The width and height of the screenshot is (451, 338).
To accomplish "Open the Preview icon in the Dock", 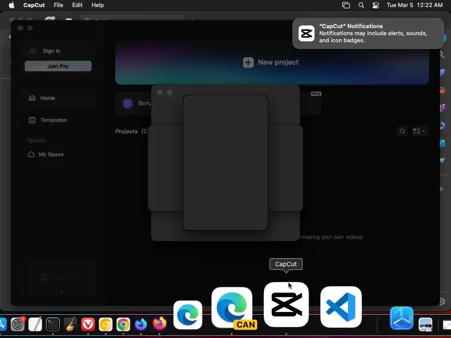I will (425, 325).
